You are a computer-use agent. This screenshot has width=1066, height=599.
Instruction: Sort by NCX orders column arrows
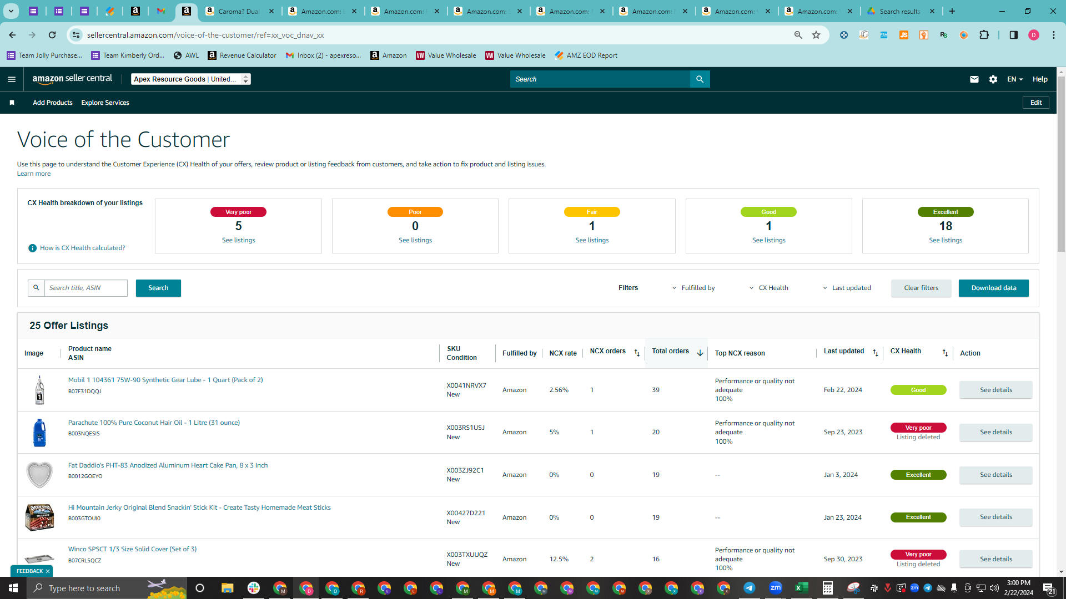click(637, 353)
